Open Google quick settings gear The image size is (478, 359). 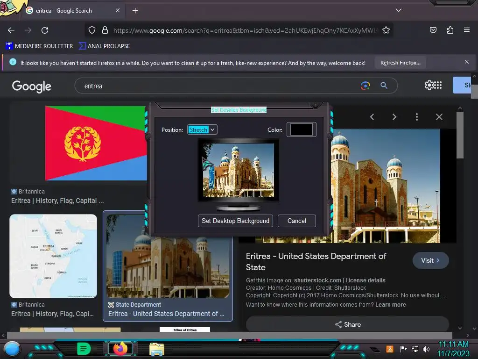tap(429, 85)
